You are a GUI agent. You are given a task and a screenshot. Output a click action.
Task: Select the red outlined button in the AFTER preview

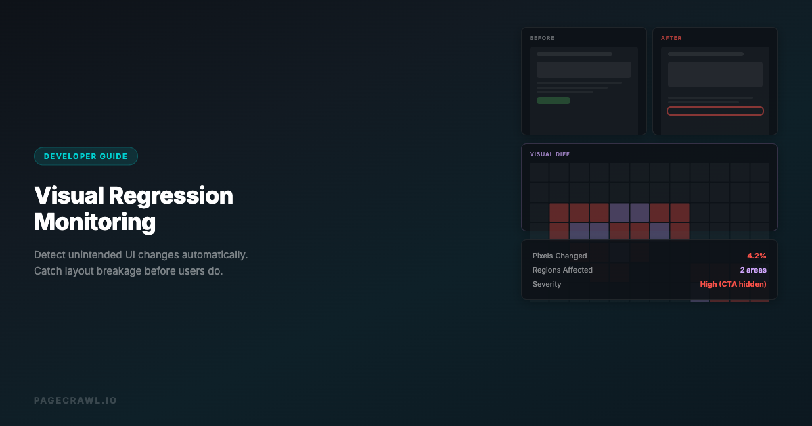715,110
